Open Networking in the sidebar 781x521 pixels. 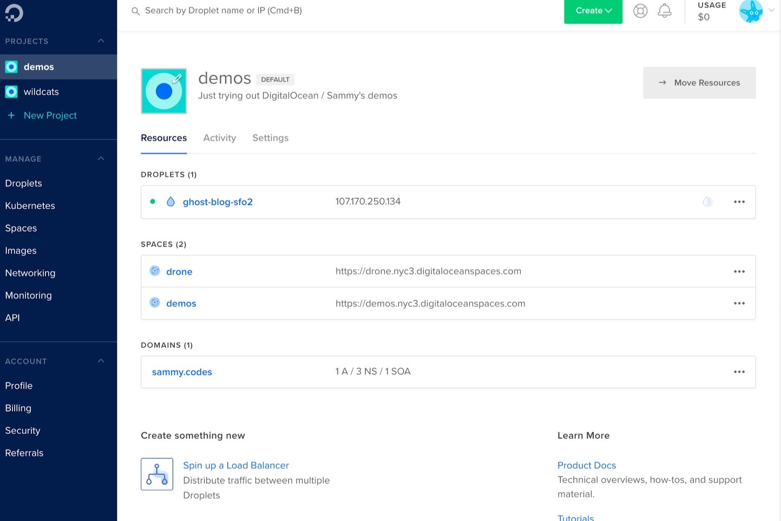(30, 273)
